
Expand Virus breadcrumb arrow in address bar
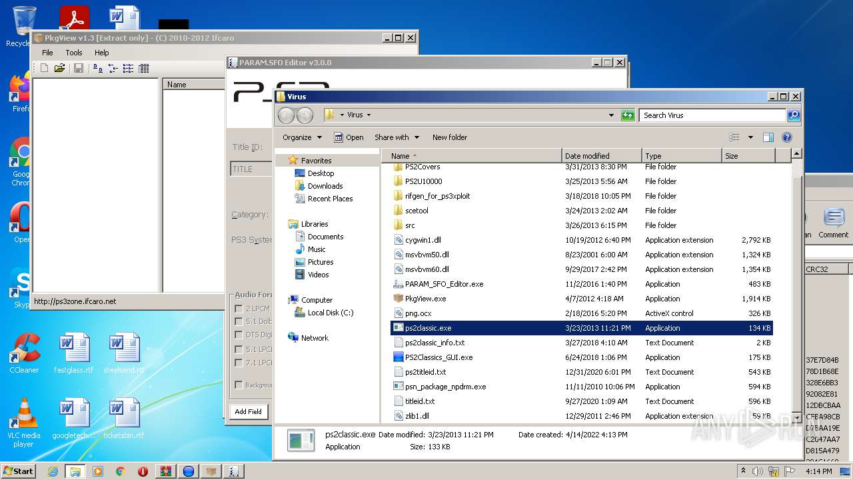point(369,115)
